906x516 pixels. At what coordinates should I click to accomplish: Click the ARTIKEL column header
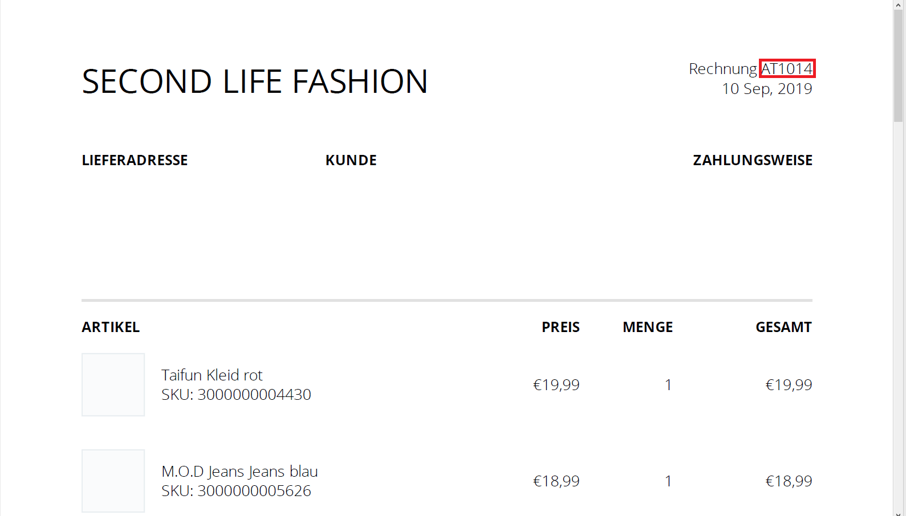(x=111, y=327)
